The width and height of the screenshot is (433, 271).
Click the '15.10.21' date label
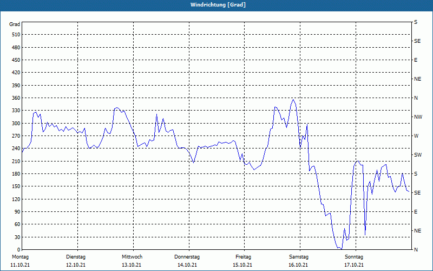(242, 265)
